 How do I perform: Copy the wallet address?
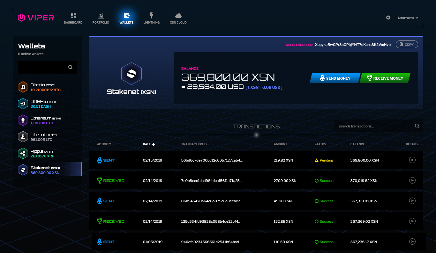click(x=407, y=44)
